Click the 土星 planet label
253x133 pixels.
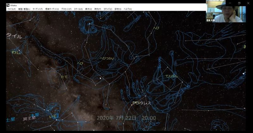pyautogui.click(x=10, y=119)
